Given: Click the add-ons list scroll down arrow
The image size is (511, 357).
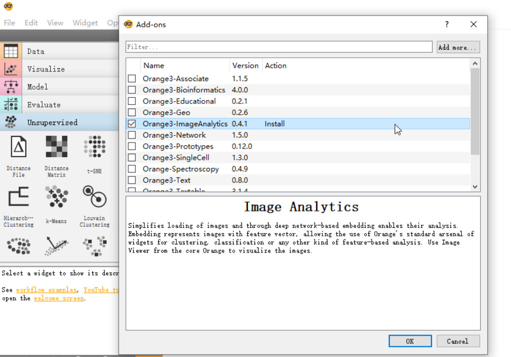Looking at the screenshot, I should pos(475,187).
